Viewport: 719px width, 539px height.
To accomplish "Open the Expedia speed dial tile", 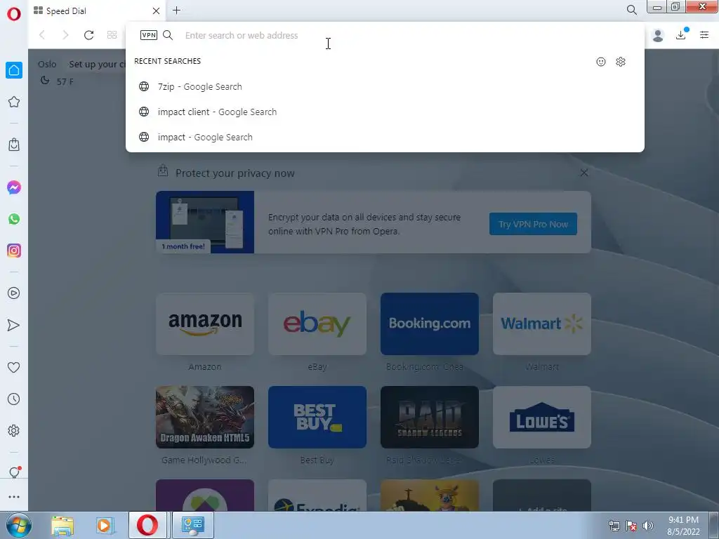I will (317, 496).
